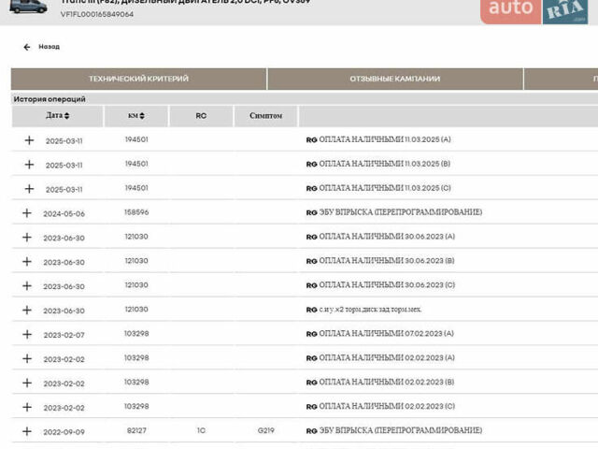Sort by the Дата column header
Viewport: 598px width, 449px height.
click(x=58, y=115)
